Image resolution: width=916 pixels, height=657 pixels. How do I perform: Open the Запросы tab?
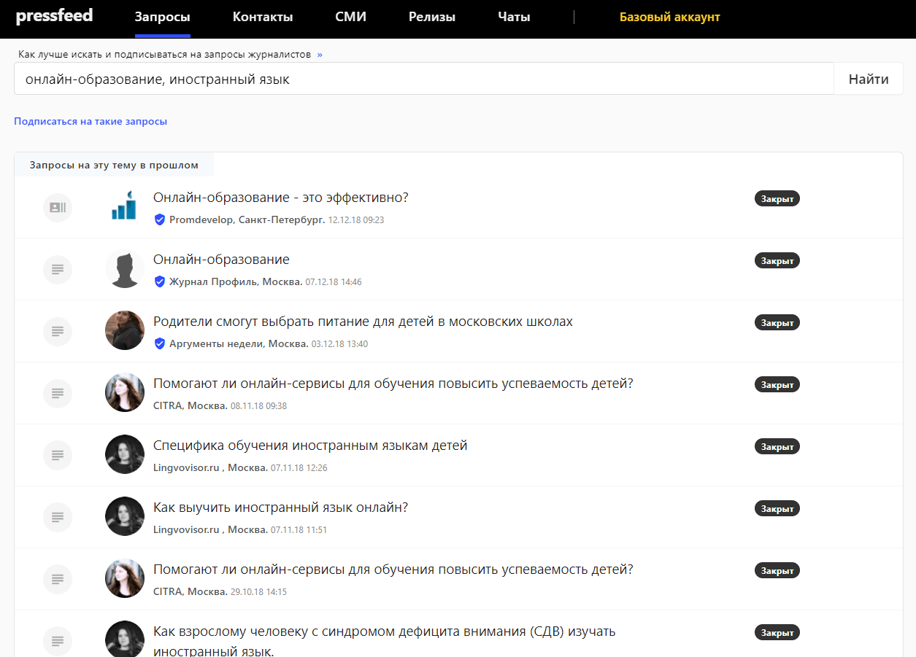(x=162, y=18)
